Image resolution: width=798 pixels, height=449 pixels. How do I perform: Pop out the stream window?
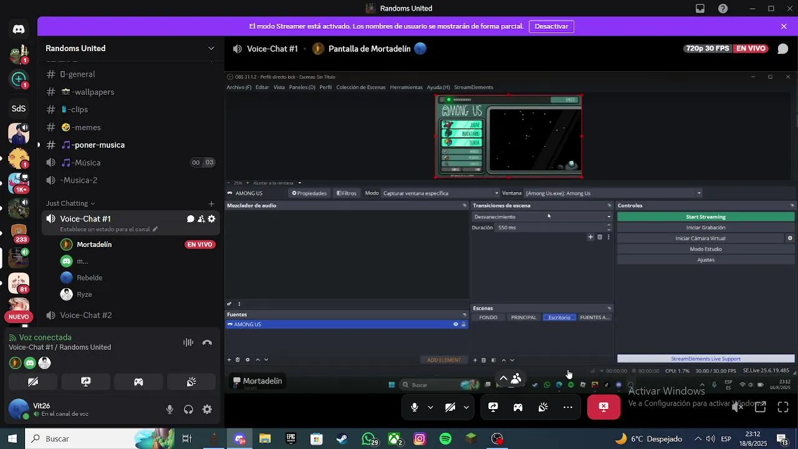(x=760, y=407)
